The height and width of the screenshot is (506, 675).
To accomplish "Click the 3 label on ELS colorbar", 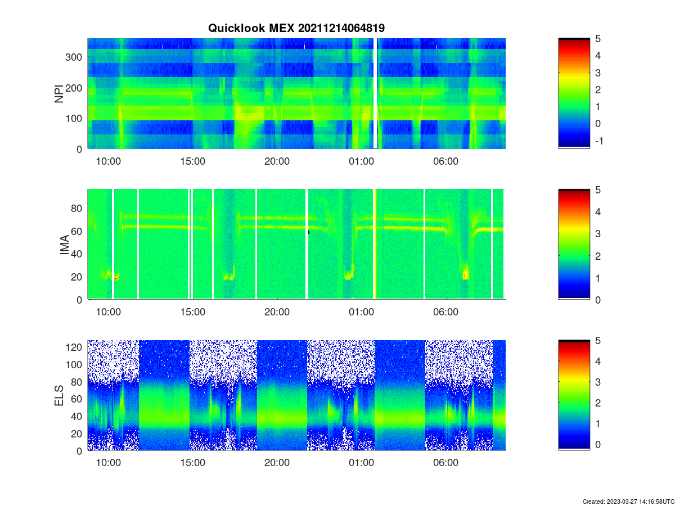I will [x=598, y=382].
